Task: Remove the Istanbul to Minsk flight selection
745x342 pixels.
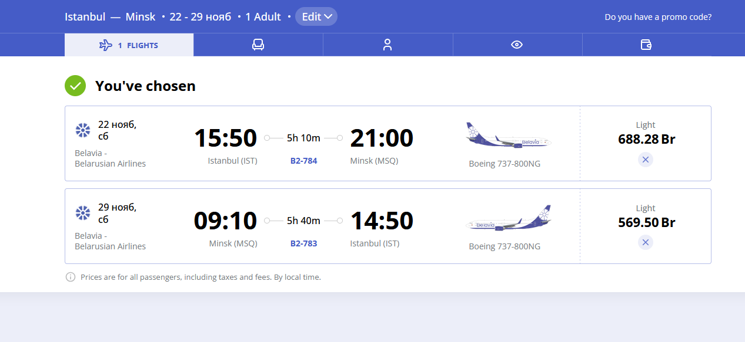Action: (x=646, y=160)
